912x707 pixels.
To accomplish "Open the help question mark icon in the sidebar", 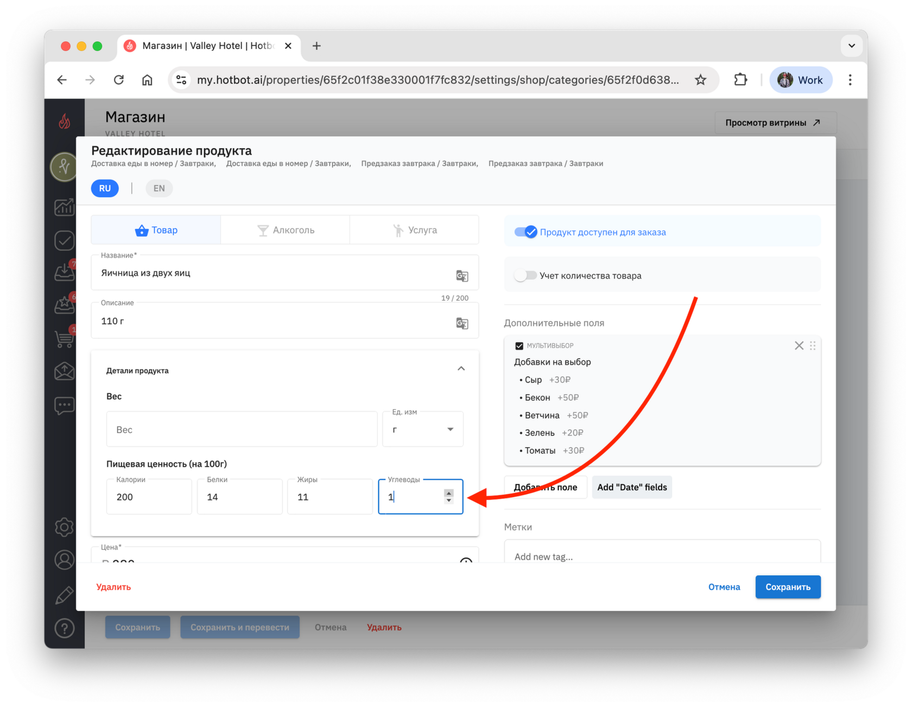I will click(64, 628).
